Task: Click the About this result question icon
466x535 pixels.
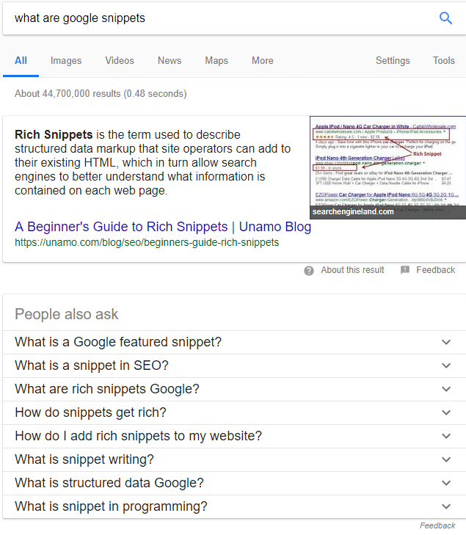Action: [x=309, y=271]
